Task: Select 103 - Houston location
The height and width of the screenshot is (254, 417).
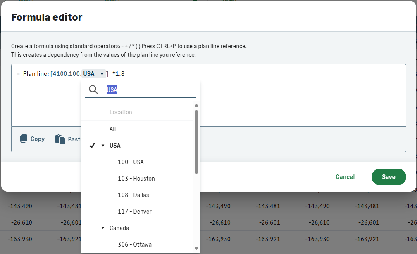Action: [136, 179]
